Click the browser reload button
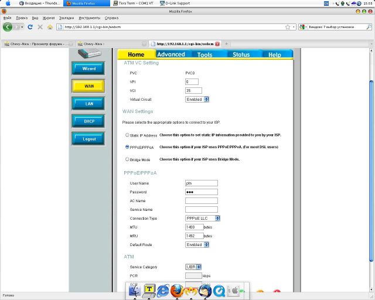The width and height of the screenshot is (375, 300). click(30, 27)
